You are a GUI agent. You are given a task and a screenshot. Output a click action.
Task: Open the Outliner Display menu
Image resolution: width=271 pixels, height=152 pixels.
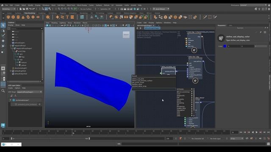pyautogui.click(x=11, y=25)
